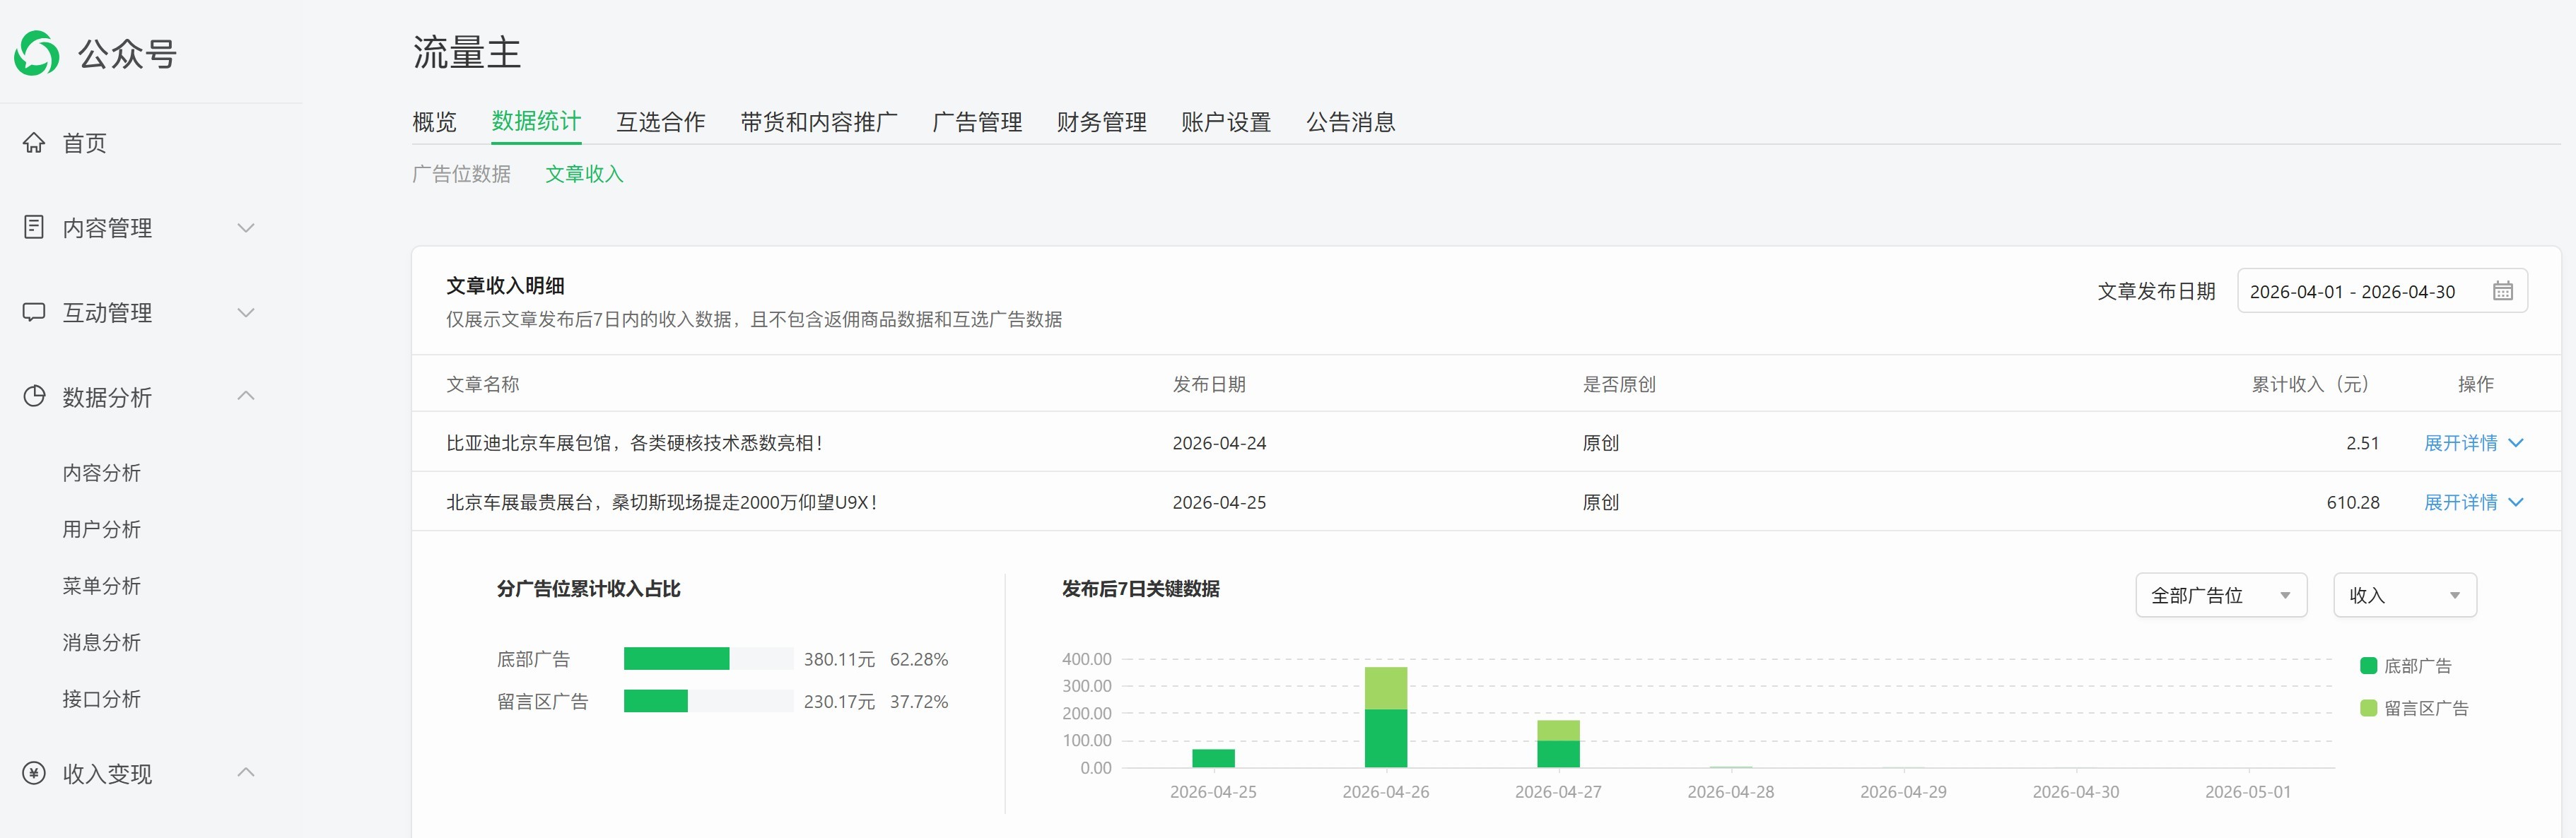Click the pie chart icon beside 数据分析

(x=34, y=396)
